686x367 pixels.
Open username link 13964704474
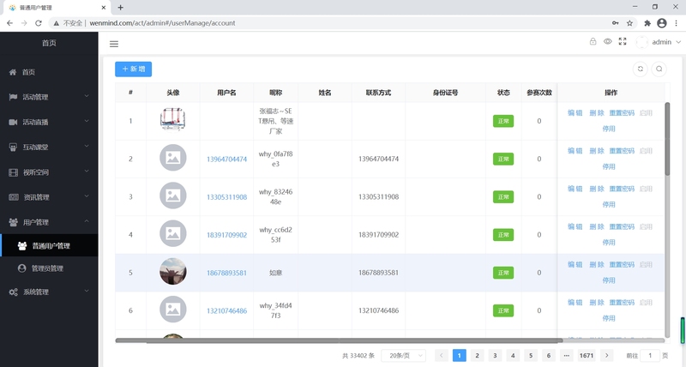click(x=226, y=159)
